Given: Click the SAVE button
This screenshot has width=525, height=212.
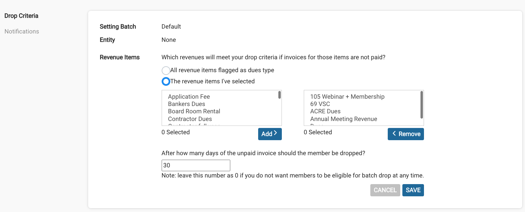Looking at the screenshot, I should point(413,190).
